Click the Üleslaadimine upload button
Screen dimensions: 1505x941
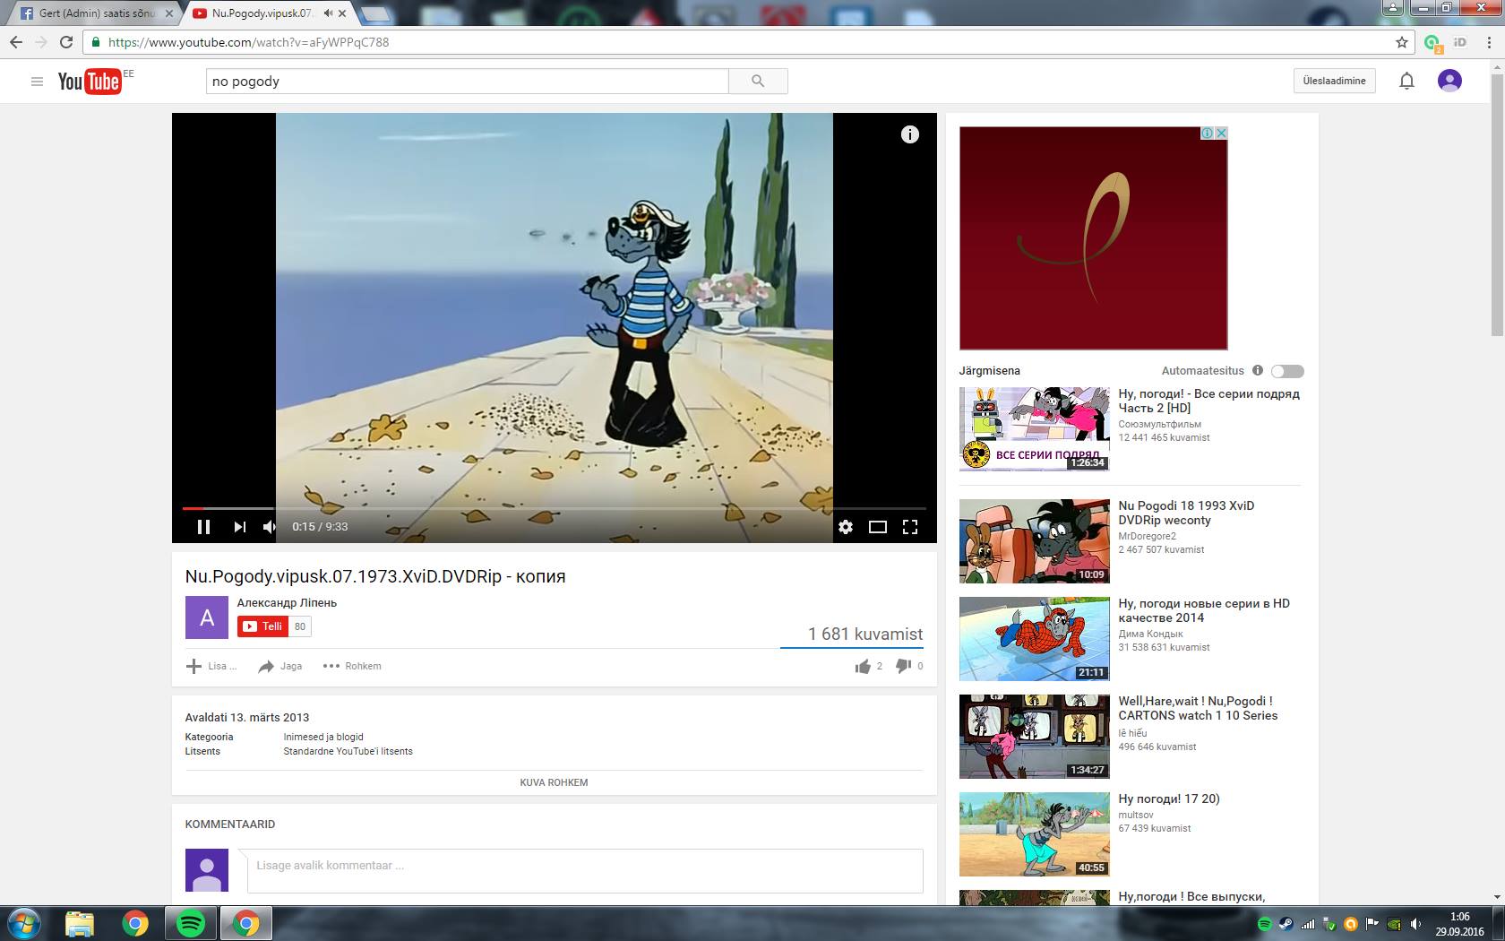[1334, 81]
